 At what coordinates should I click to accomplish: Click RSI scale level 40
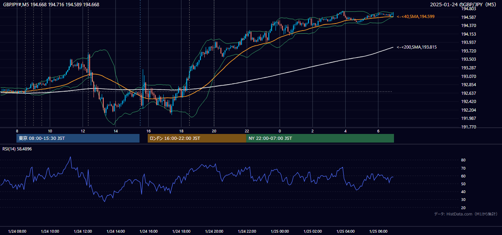click(463, 192)
